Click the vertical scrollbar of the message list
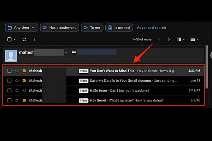This screenshot has height=141, width=212. 207,67
